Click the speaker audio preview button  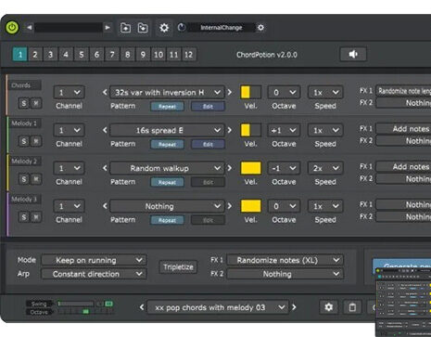tap(353, 54)
